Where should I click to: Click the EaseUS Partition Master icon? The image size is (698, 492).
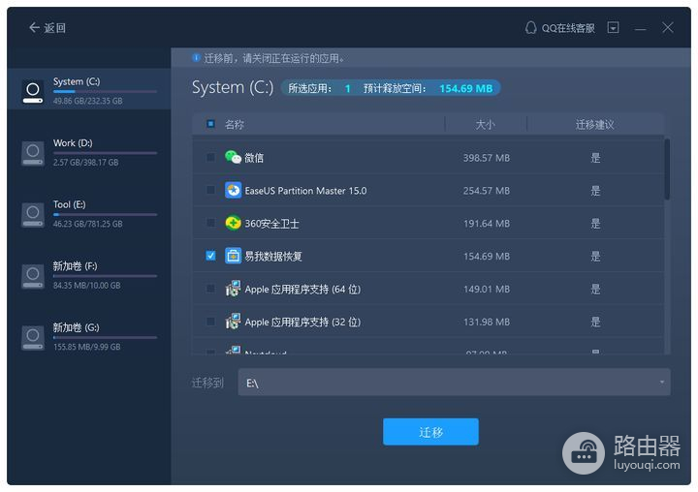click(233, 190)
